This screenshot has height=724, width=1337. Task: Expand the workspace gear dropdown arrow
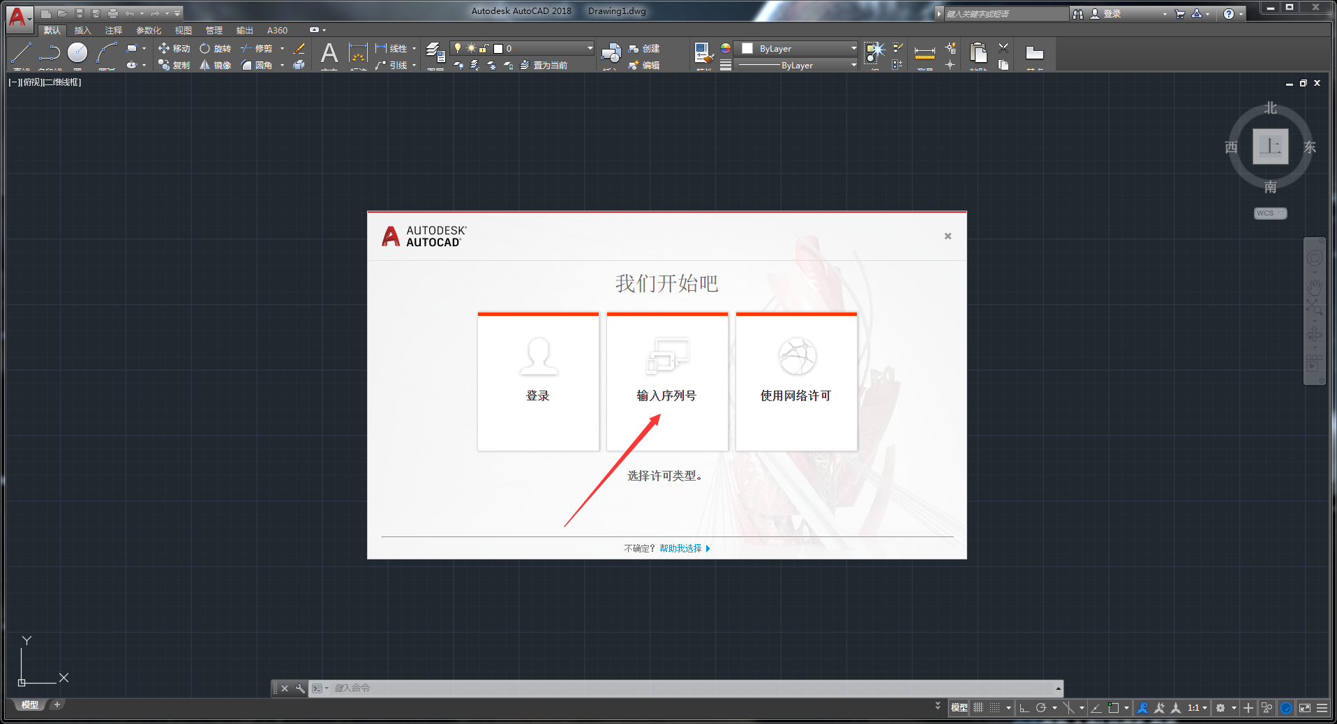click(1233, 707)
